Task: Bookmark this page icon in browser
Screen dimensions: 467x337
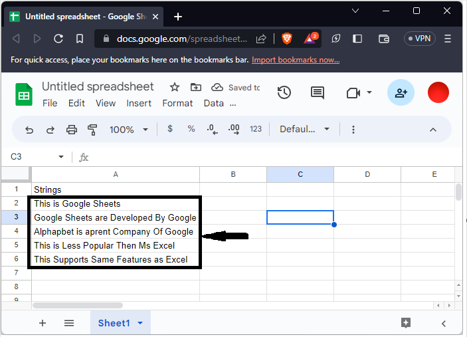Action: (x=80, y=39)
